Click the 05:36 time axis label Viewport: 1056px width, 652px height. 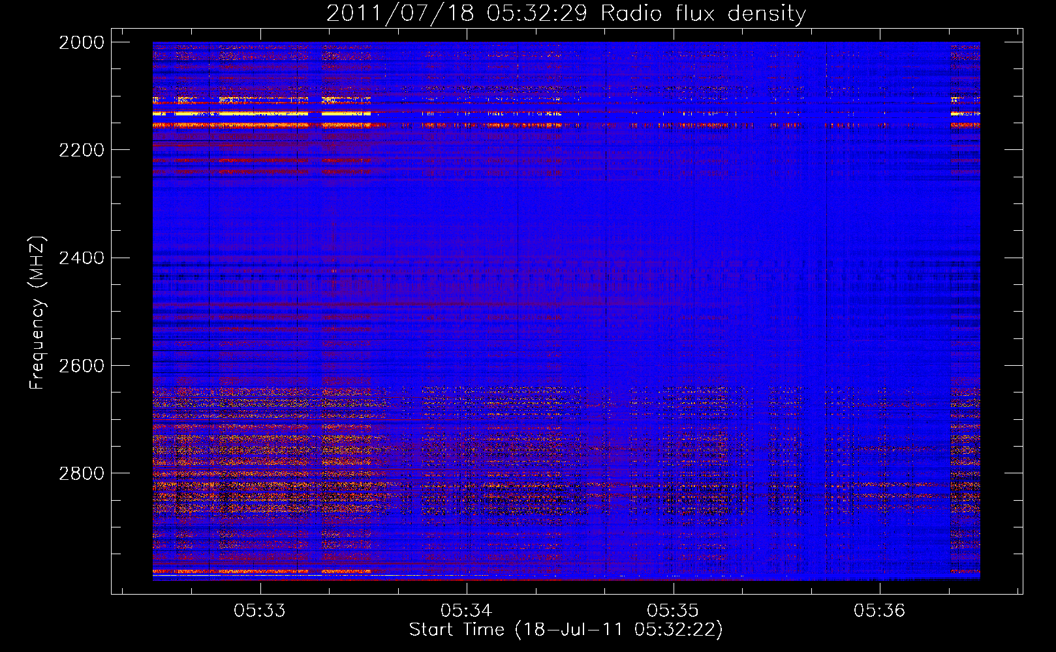point(880,610)
